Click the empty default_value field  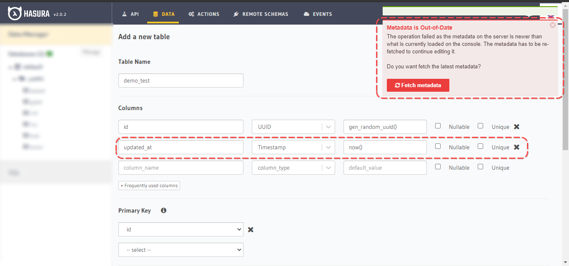click(x=385, y=168)
